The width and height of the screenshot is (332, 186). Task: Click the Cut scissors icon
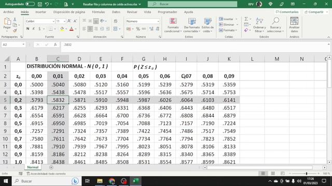pyautogui.click(x=15, y=20)
